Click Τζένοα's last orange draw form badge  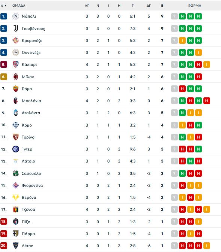click(x=207, y=209)
